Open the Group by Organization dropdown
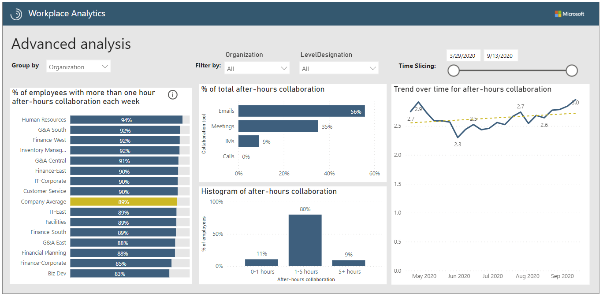The width and height of the screenshot is (603, 297). pos(78,67)
